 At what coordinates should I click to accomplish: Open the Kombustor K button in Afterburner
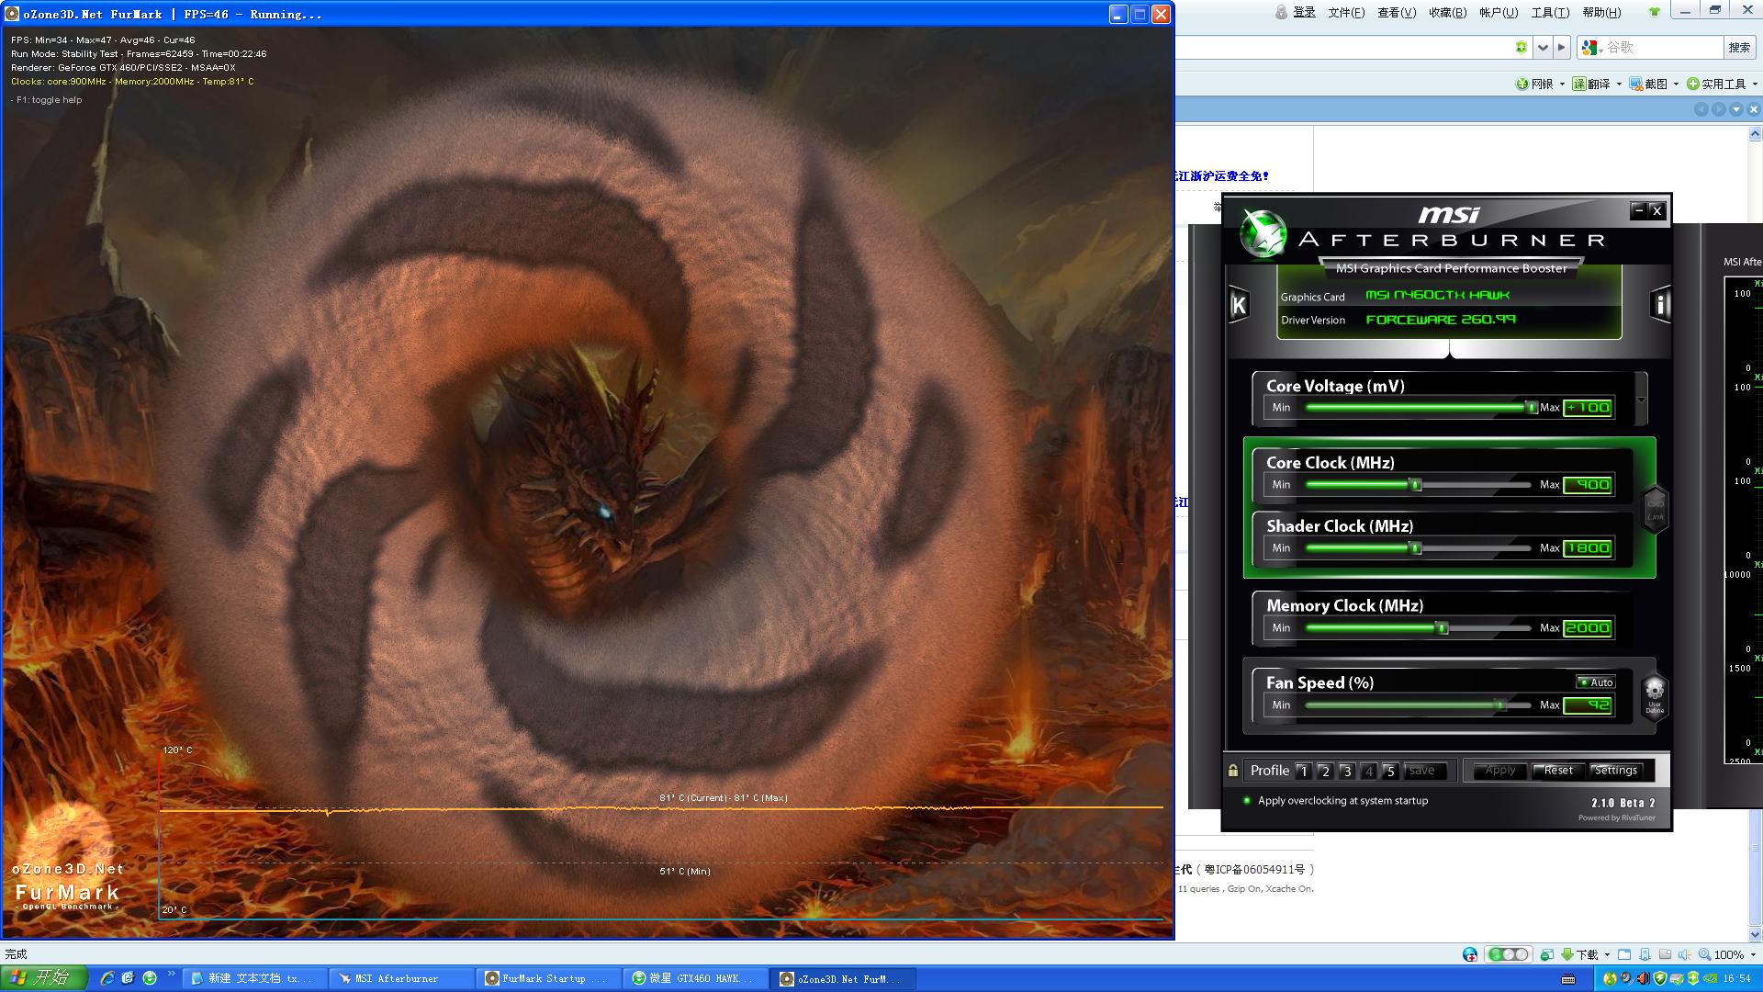point(1239,305)
